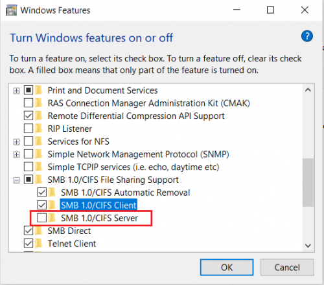Screen dimensions: 324x285
Task: Enable the RIP Listener checkbox
Action: click(29, 129)
